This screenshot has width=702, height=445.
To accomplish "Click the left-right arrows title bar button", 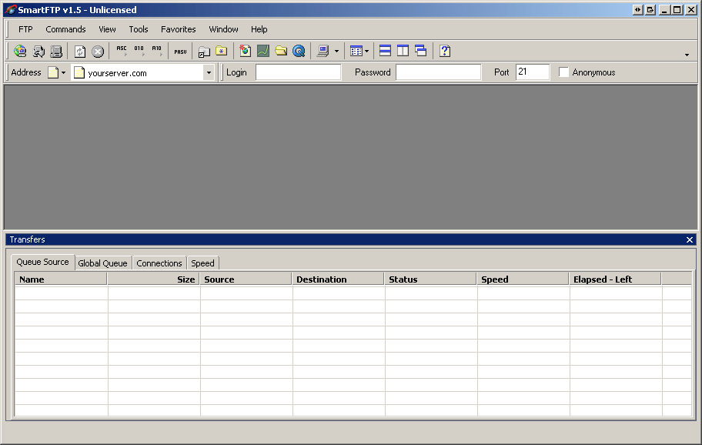I will 638,10.
